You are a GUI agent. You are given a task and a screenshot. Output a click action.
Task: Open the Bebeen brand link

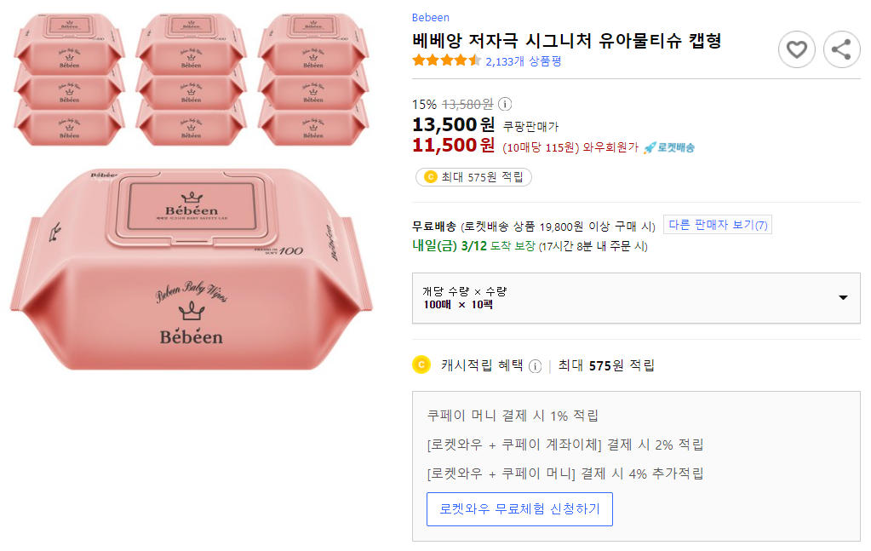point(431,18)
